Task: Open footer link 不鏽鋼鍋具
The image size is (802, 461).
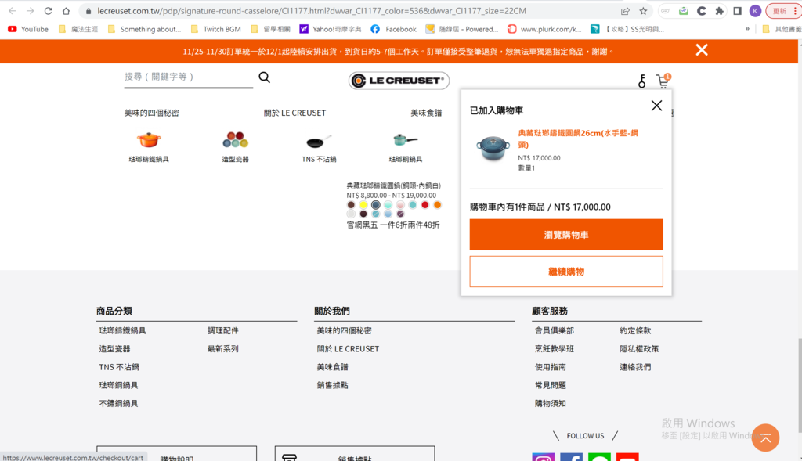Action: click(119, 403)
